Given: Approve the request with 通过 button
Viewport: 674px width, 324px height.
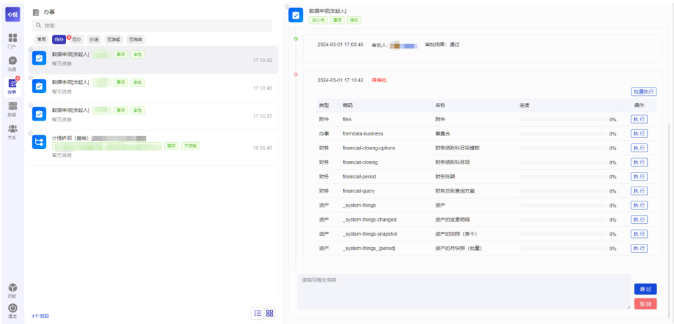Looking at the screenshot, I should (645, 289).
